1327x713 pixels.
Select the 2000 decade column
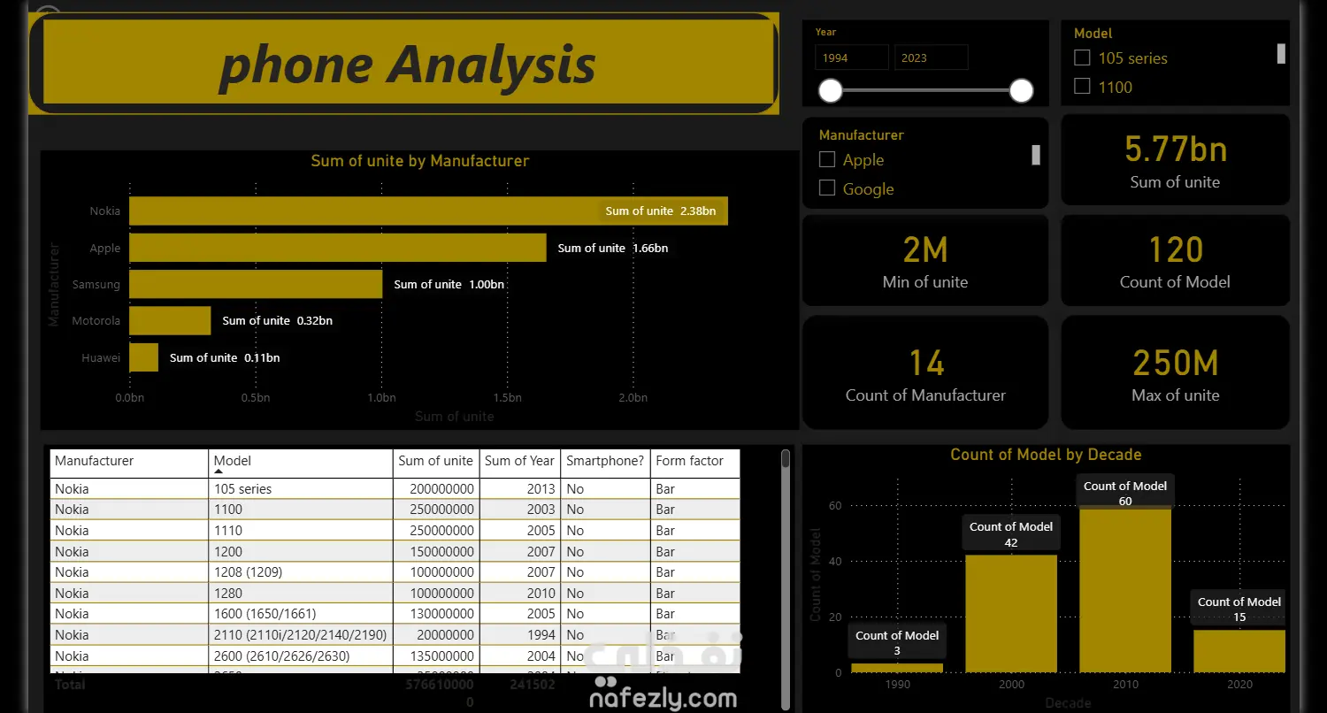point(1011,613)
